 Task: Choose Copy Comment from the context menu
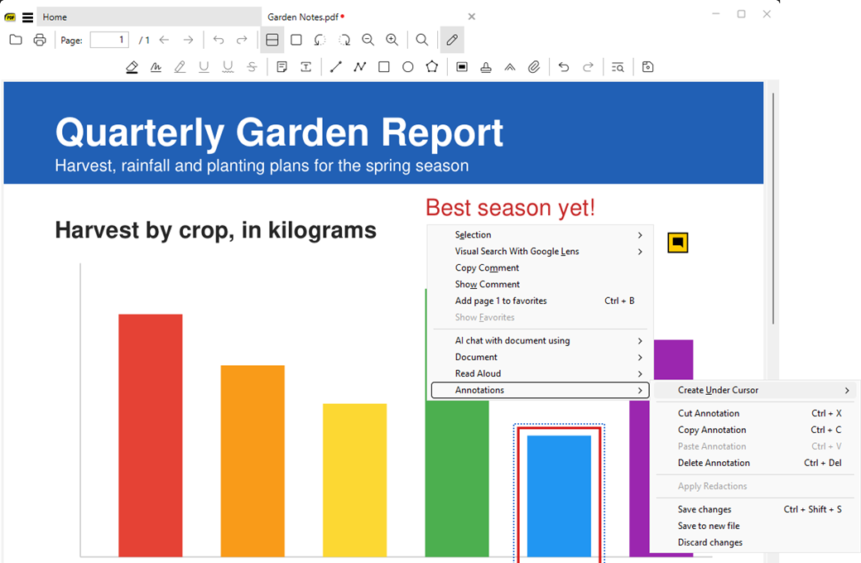[541, 267]
